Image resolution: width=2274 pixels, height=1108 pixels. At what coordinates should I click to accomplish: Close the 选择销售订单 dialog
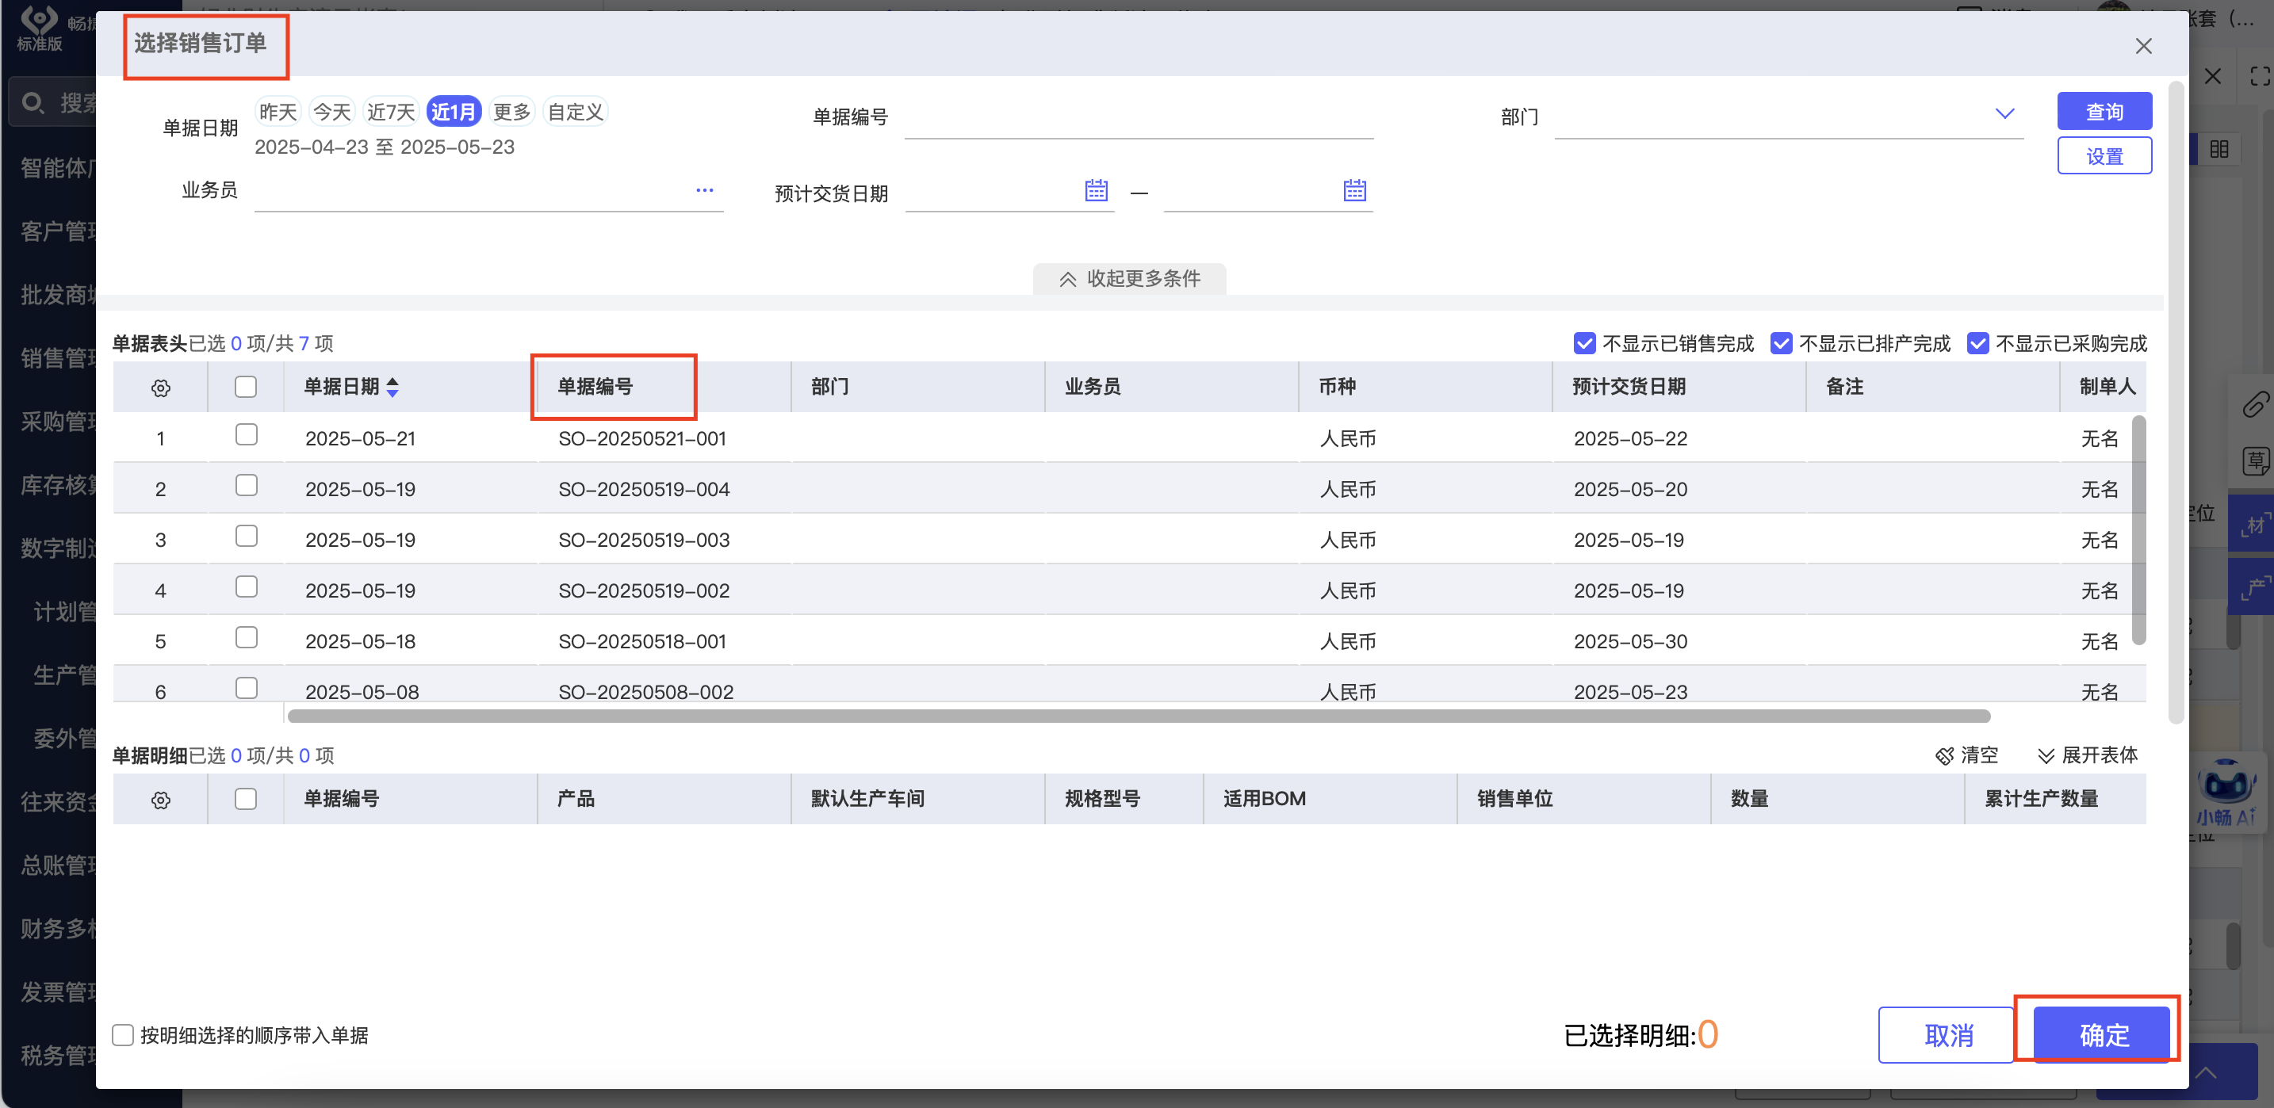click(2142, 46)
